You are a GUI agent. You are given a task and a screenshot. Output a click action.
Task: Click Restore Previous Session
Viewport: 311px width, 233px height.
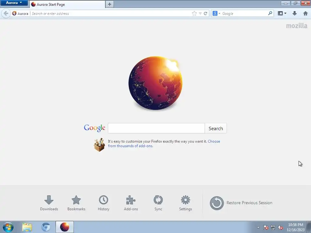(241, 203)
